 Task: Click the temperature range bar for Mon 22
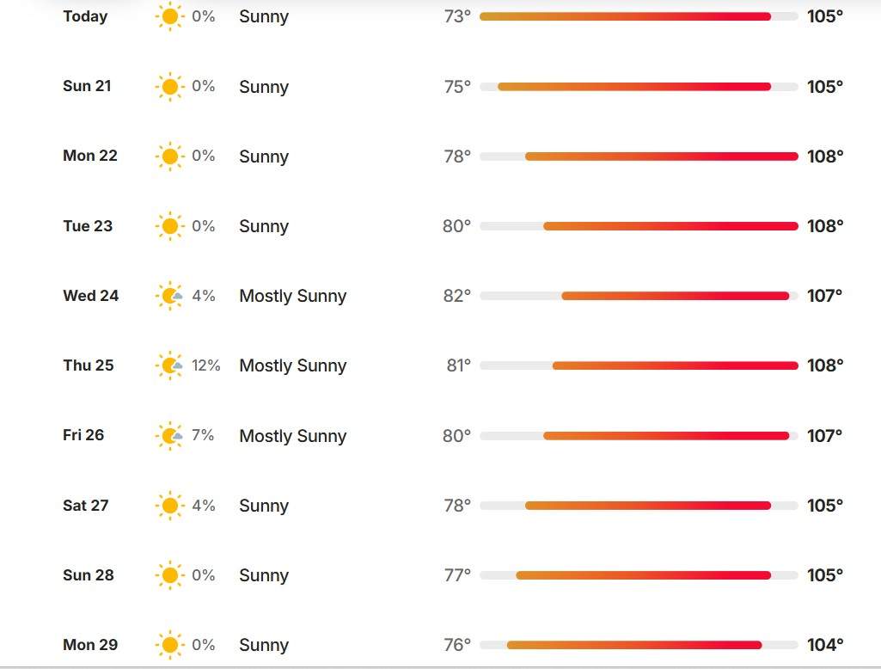[x=639, y=157]
